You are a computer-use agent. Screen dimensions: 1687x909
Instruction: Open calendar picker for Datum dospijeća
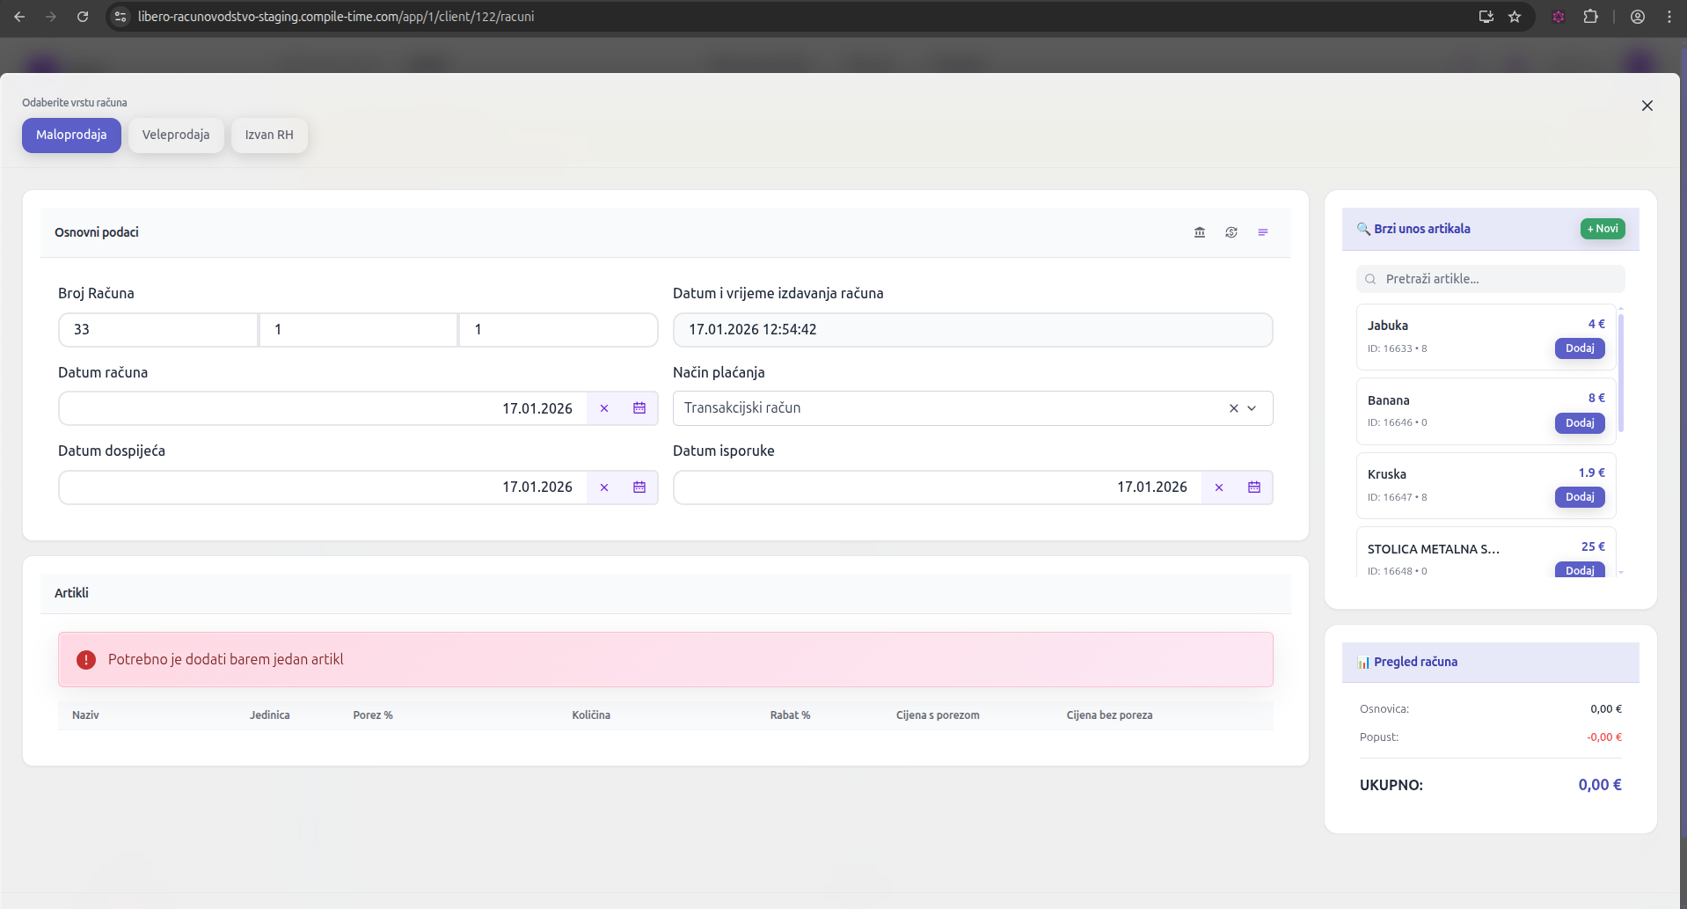[x=639, y=487]
